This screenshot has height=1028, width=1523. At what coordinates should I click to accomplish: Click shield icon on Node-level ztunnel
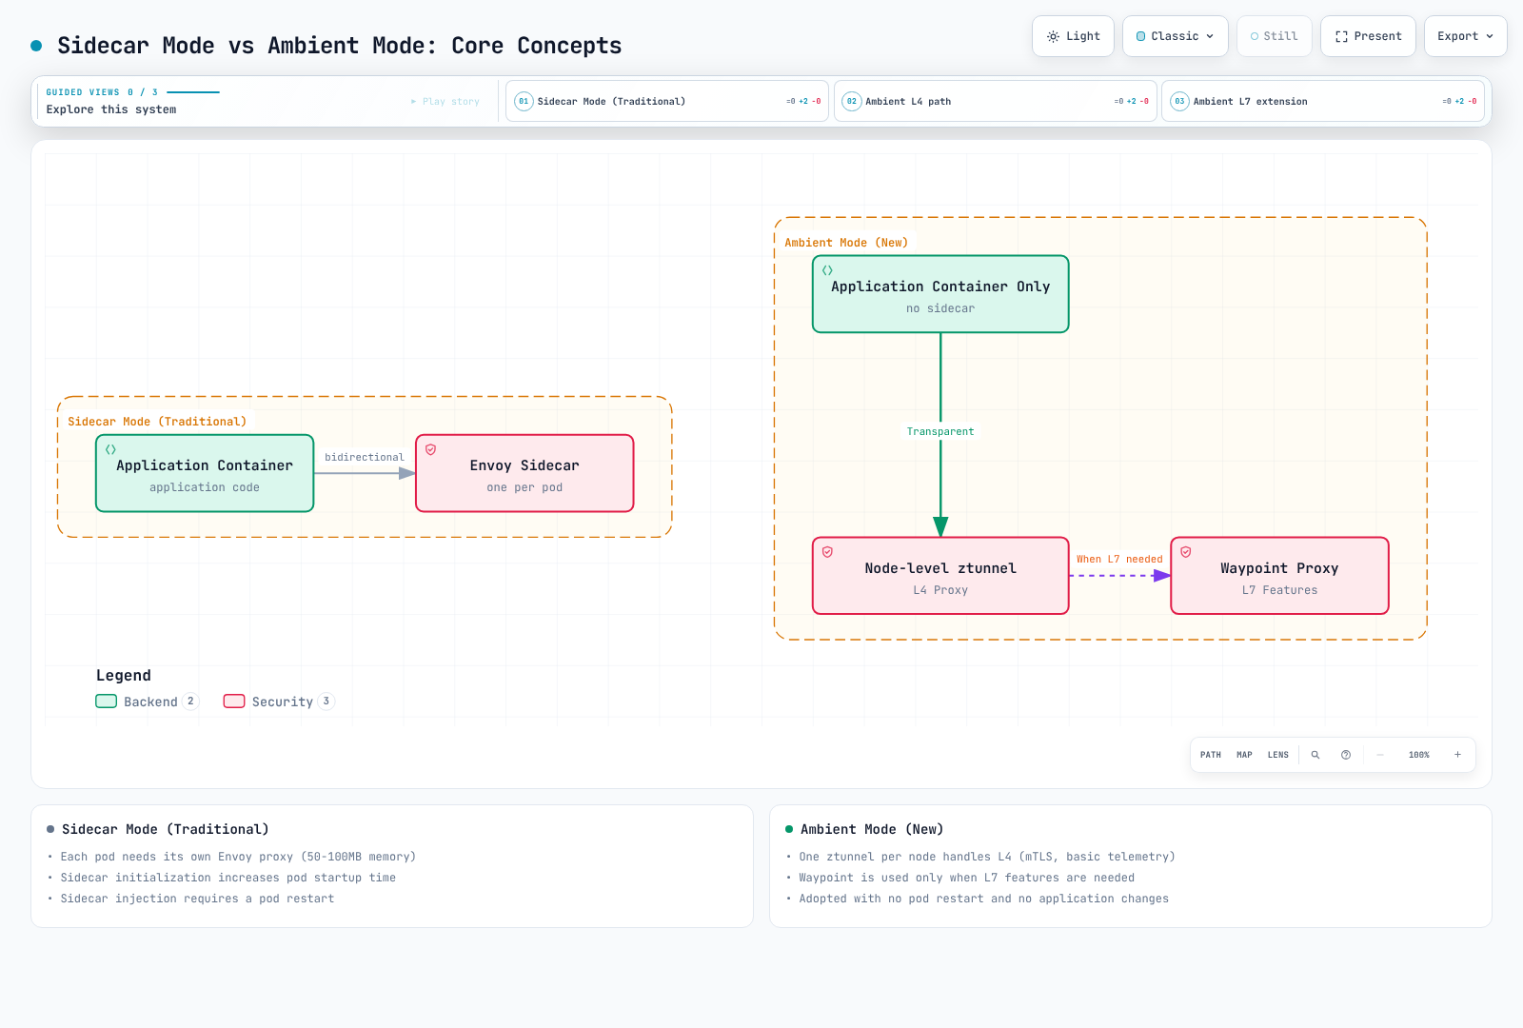[x=827, y=552]
